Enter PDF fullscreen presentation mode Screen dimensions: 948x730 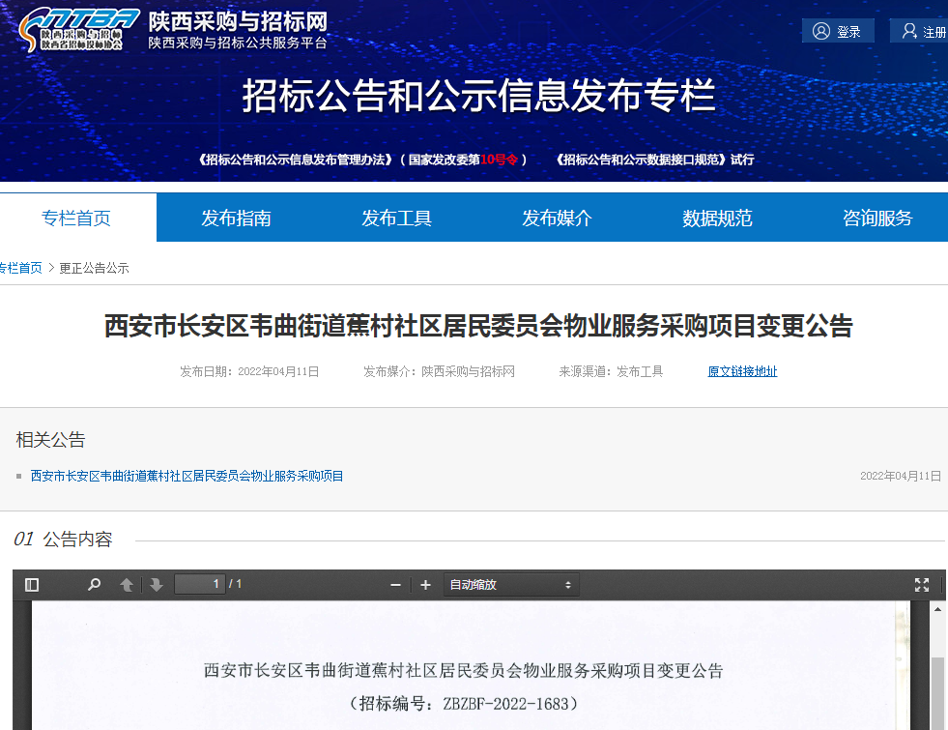point(922,585)
